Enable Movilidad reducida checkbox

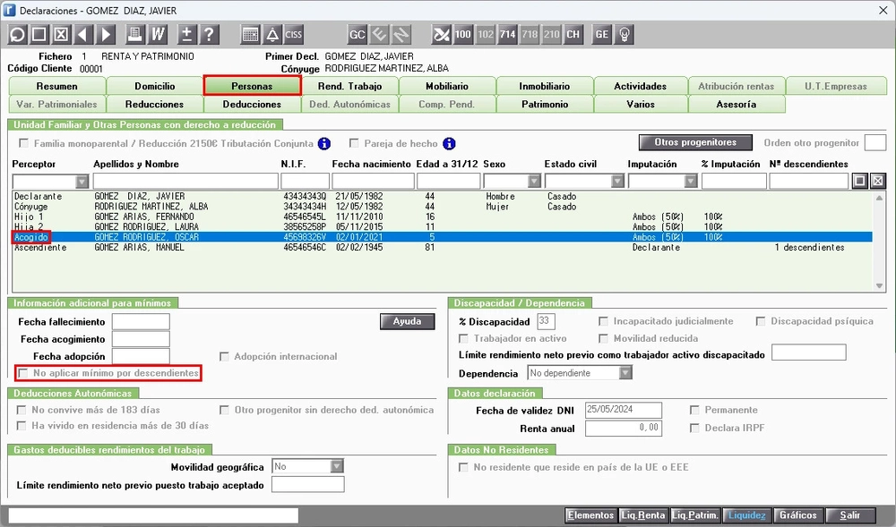(x=603, y=338)
